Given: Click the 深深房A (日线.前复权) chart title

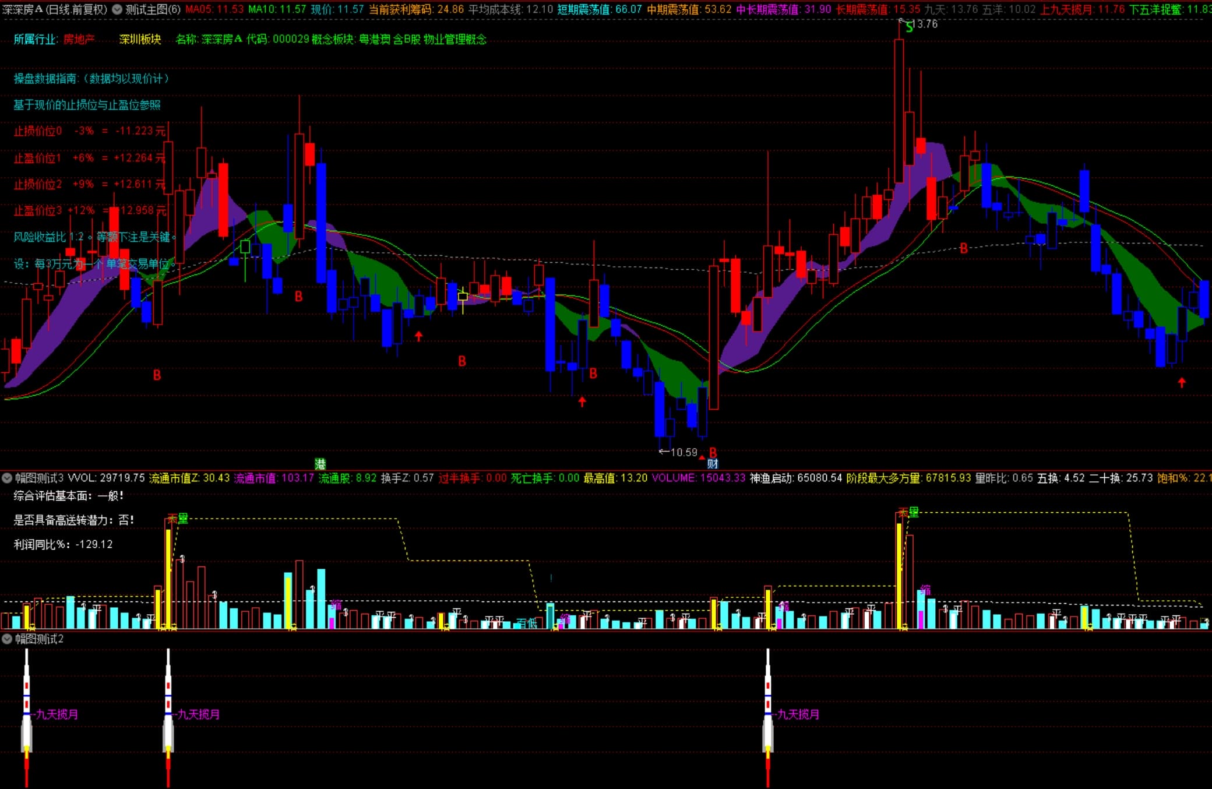Looking at the screenshot, I should (55, 9).
